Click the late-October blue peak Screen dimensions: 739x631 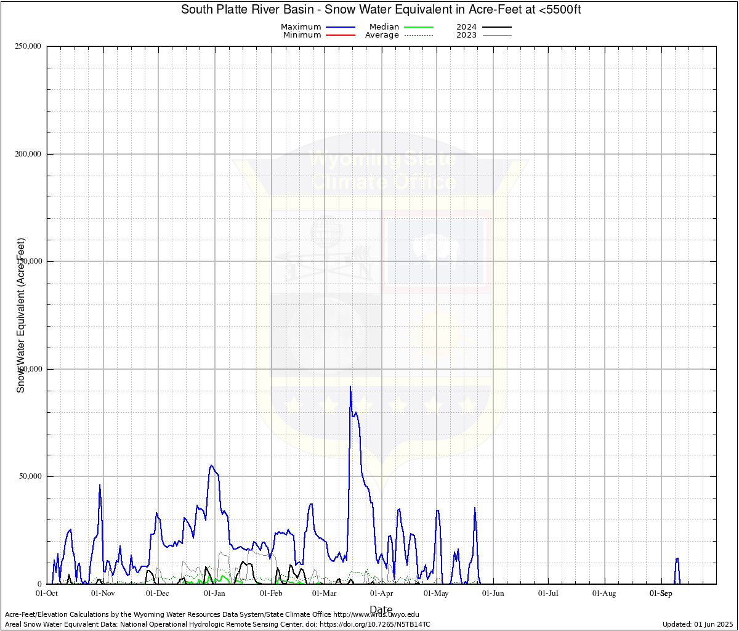[100, 485]
